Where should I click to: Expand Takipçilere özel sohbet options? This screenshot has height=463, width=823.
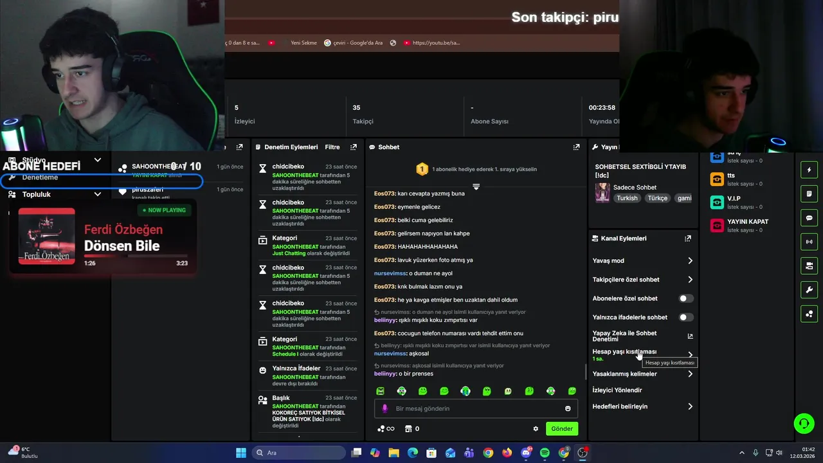(690, 280)
